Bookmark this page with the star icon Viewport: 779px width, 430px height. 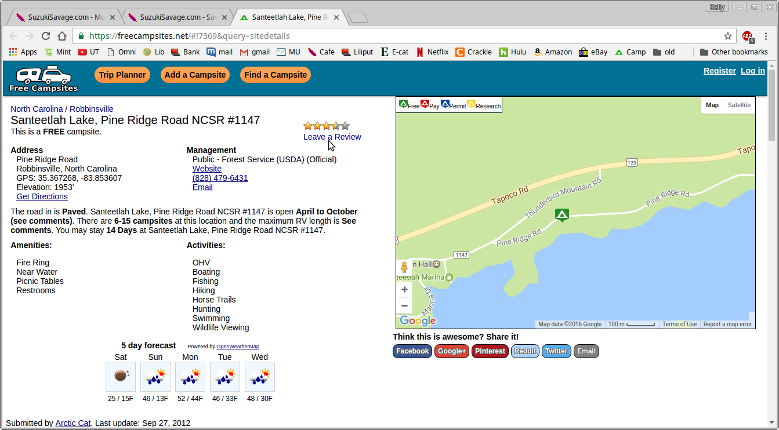point(727,36)
